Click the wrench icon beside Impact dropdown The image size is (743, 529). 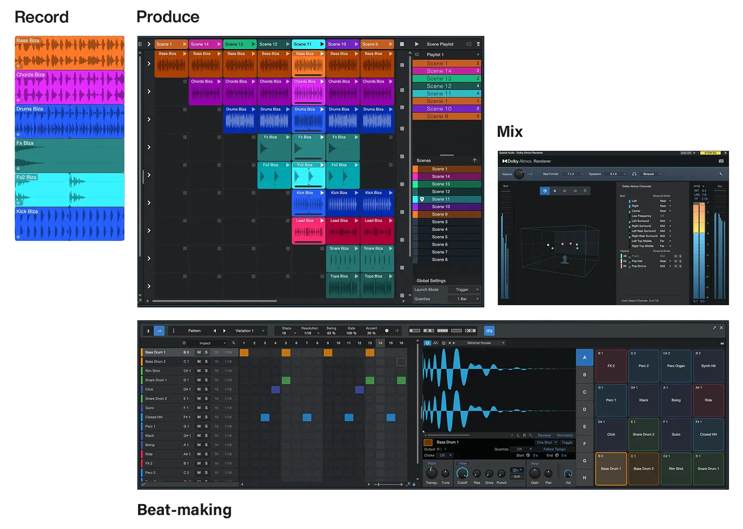(x=234, y=343)
